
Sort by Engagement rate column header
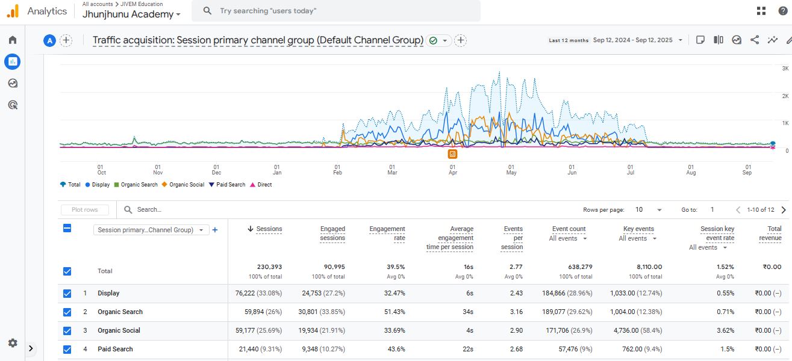tap(387, 233)
